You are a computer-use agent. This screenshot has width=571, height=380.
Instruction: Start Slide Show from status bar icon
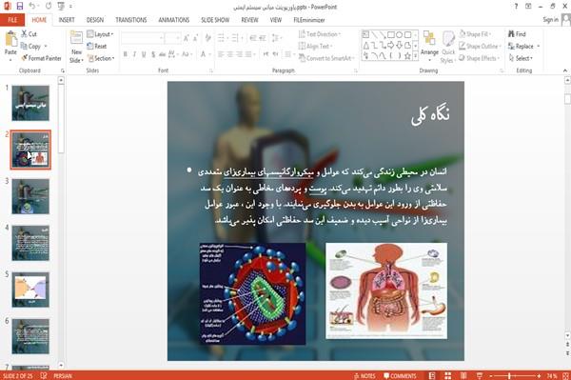coord(480,376)
